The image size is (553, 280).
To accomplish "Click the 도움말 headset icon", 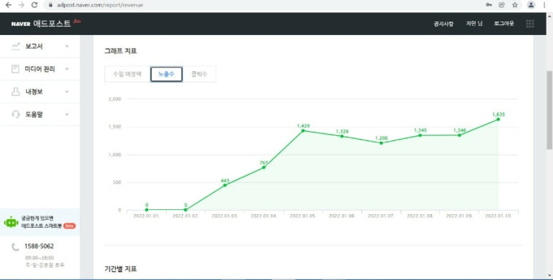I will tap(16, 114).
